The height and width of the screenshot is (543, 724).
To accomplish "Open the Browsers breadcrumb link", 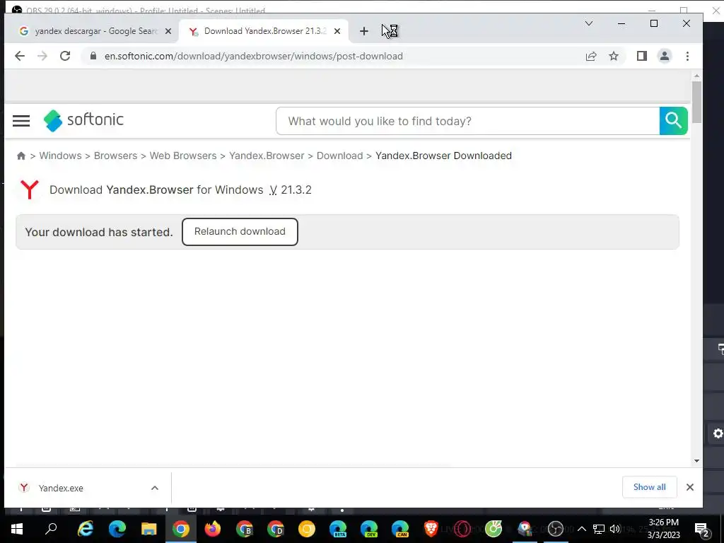I will coord(115,156).
